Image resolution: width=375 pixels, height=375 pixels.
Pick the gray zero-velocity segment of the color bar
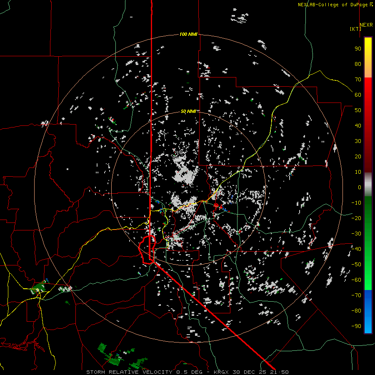click(368, 185)
